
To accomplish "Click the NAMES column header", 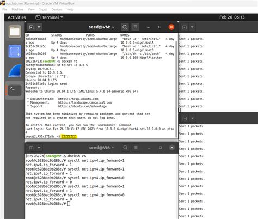I will coord(125,35).
